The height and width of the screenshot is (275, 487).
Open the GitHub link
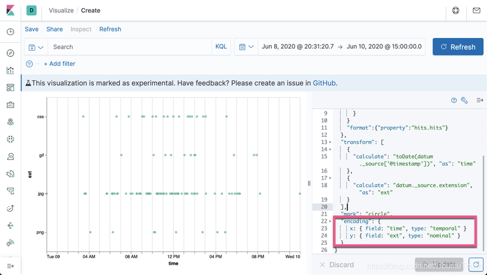(x=324, y=83)
